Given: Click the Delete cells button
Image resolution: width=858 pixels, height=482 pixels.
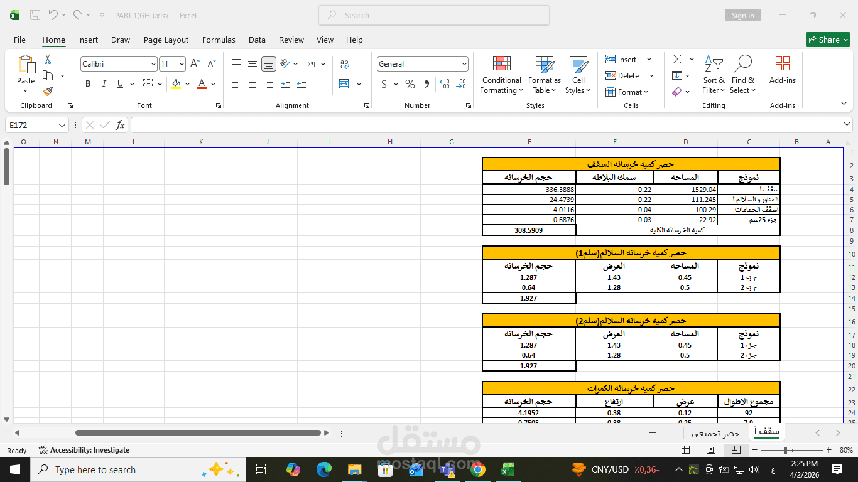Looking at the screenshot, I should [x=623, y=76].
